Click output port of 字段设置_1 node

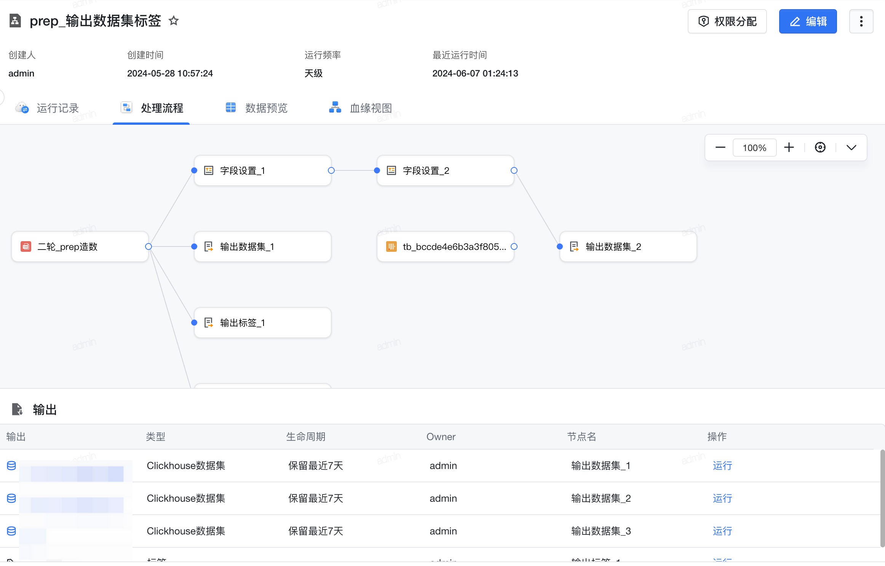331,170
